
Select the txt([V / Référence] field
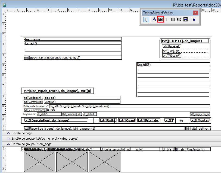(35, 110)
